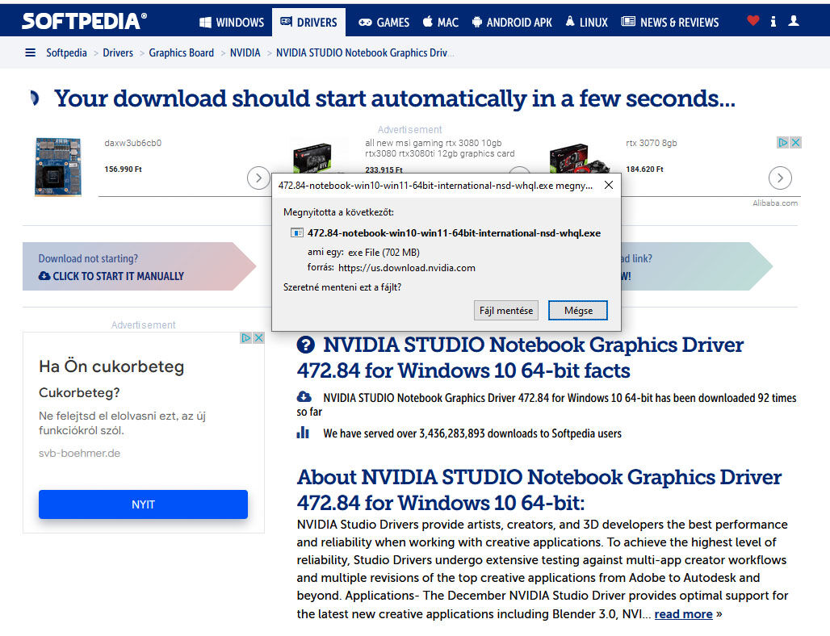Click 'Click to start it manually' download link
Viewport: 830px width, 636px height.
coord(118,276)
